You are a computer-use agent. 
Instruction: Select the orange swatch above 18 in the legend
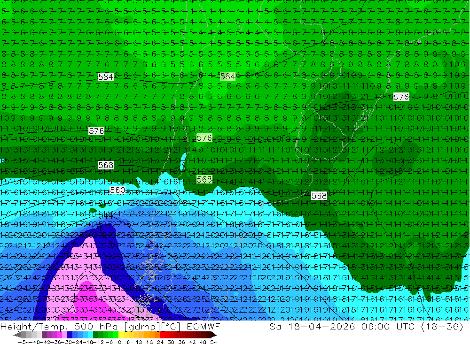coord(152,335)
